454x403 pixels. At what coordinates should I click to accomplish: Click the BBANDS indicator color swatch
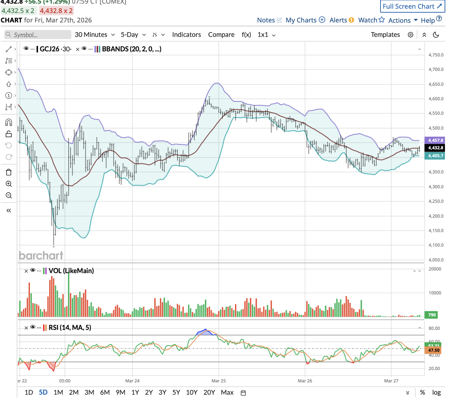click(97, 49)
